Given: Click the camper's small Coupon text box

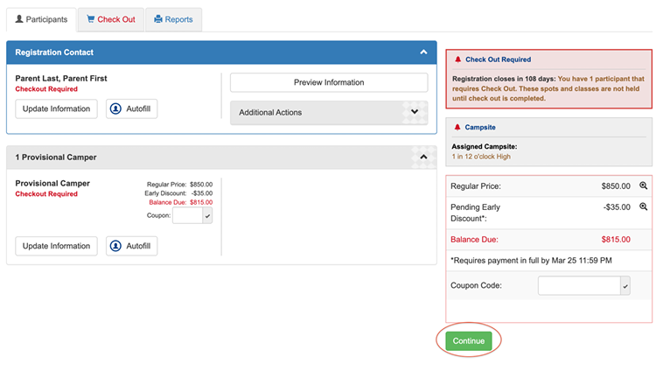Looking at the screenshot, I should pyautogui.click(x=186, y=215).
